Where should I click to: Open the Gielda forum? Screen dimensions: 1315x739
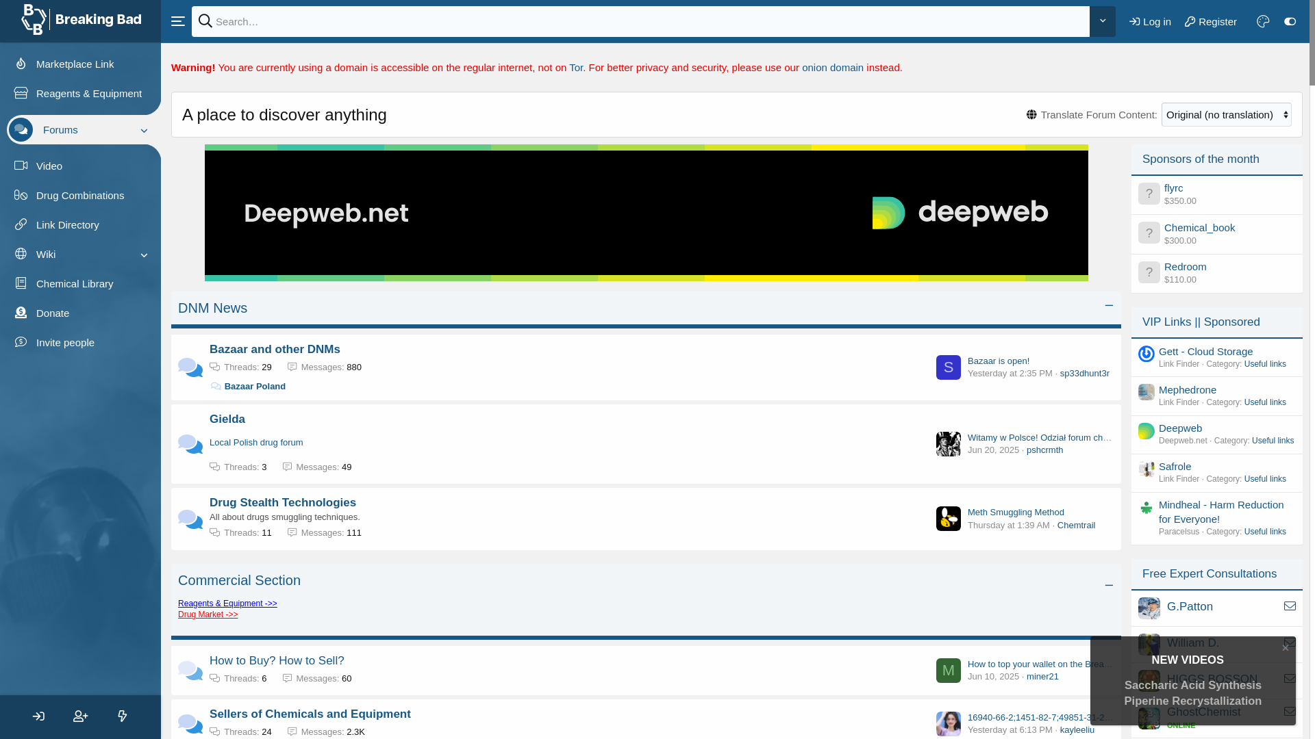[x=227, y=419]
